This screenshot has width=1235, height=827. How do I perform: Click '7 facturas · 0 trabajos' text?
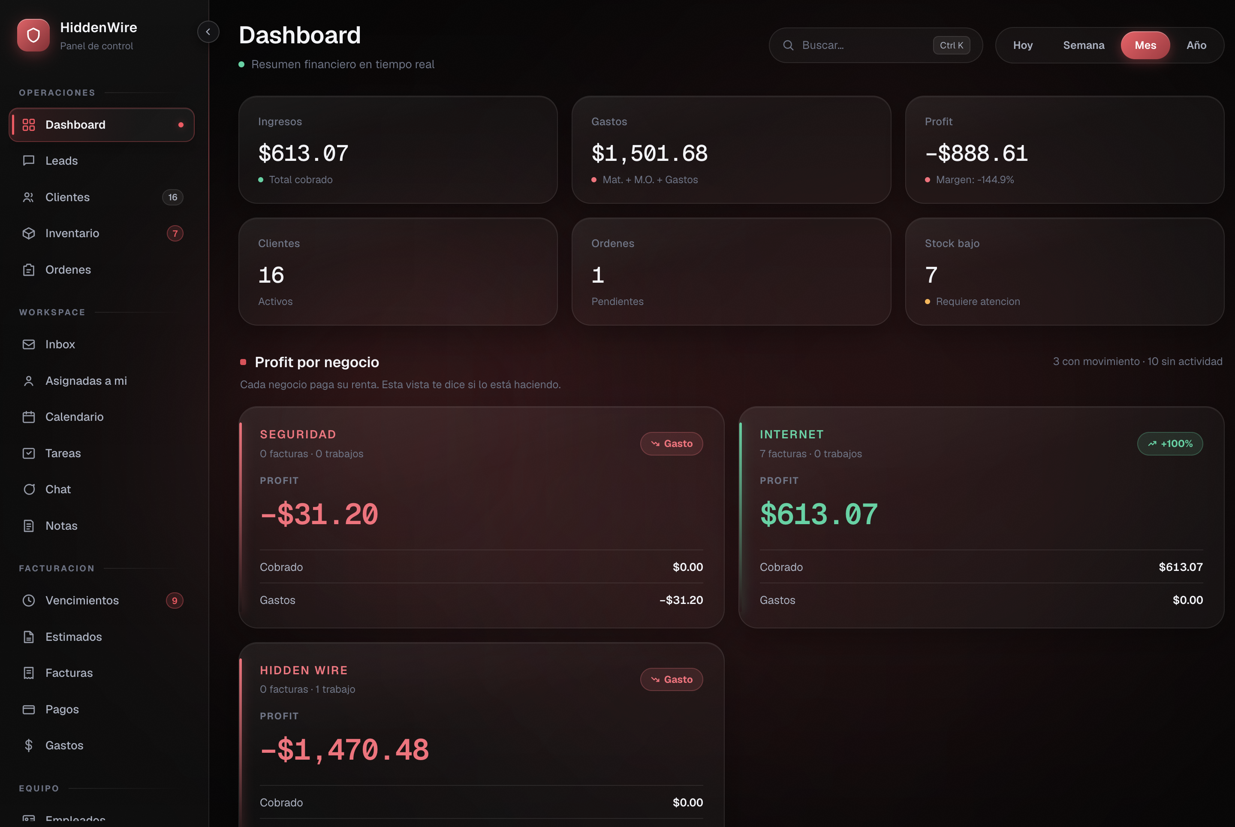(x=810, y=453)
